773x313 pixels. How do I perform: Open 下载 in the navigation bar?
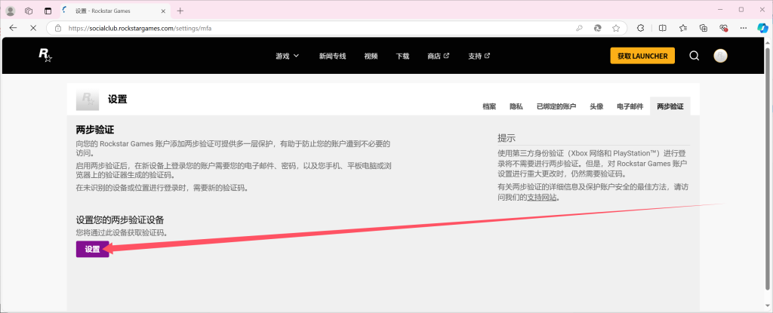[x=402, y=57]
